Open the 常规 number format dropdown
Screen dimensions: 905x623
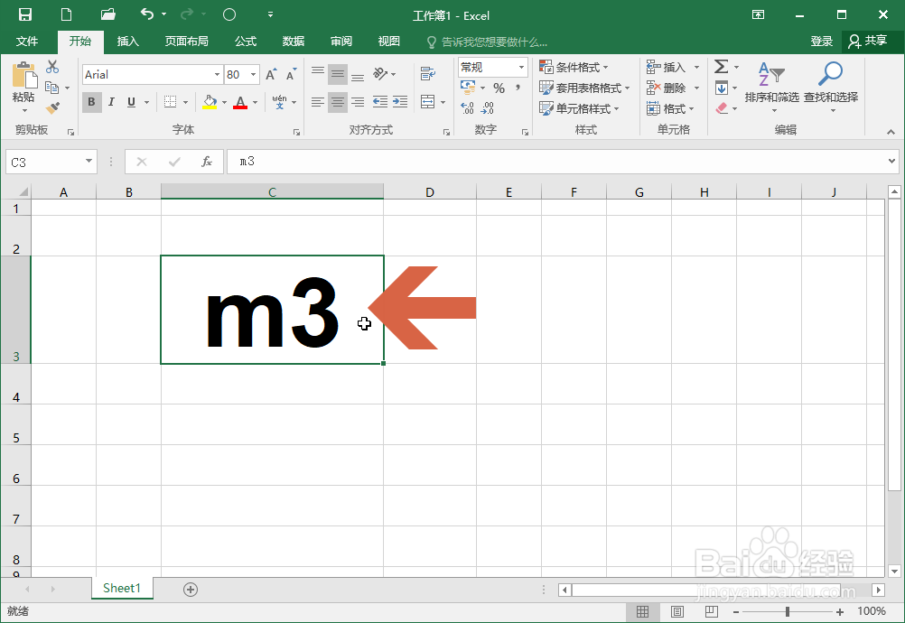click(521, 67)
